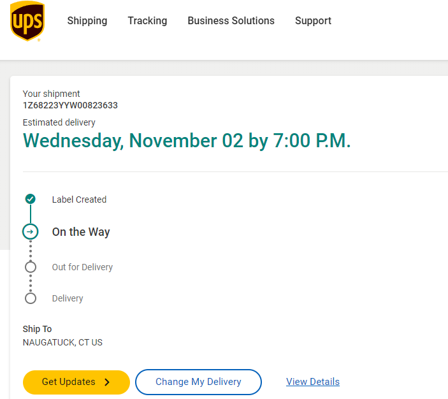
Task: Click the chevron arrow in Get Updates
Action: point(107,382)
